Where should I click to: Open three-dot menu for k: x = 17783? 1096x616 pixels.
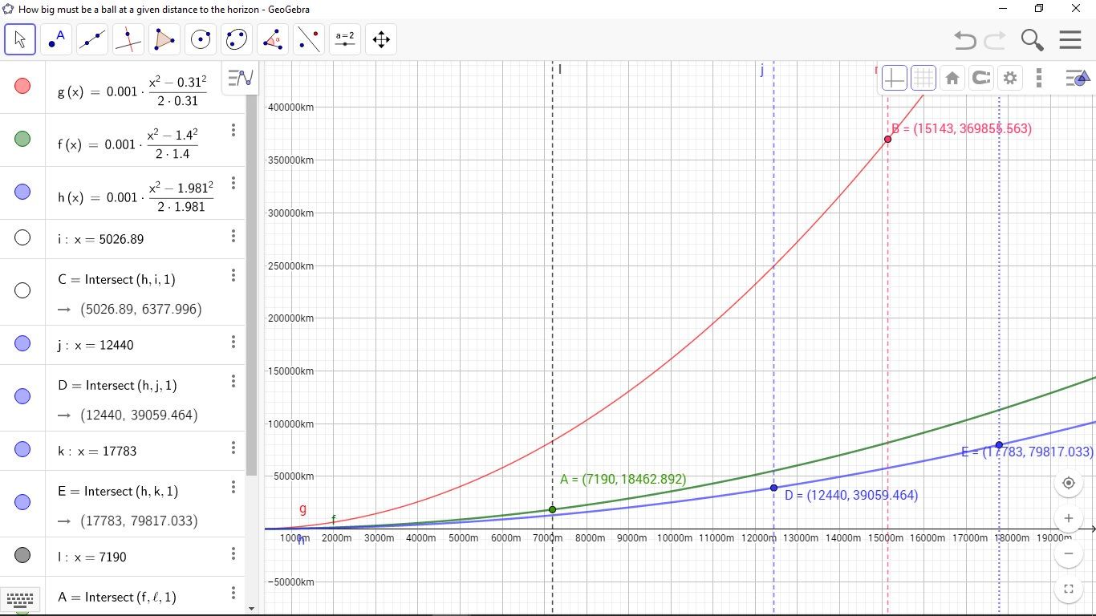[233, 448]
